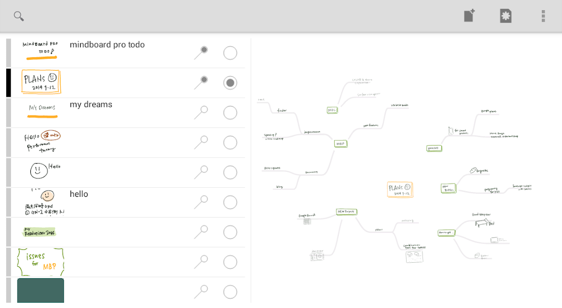Pin the my dreams map
Image resolution: width=562 pixels, height=308 pixels.
(201, 112)
